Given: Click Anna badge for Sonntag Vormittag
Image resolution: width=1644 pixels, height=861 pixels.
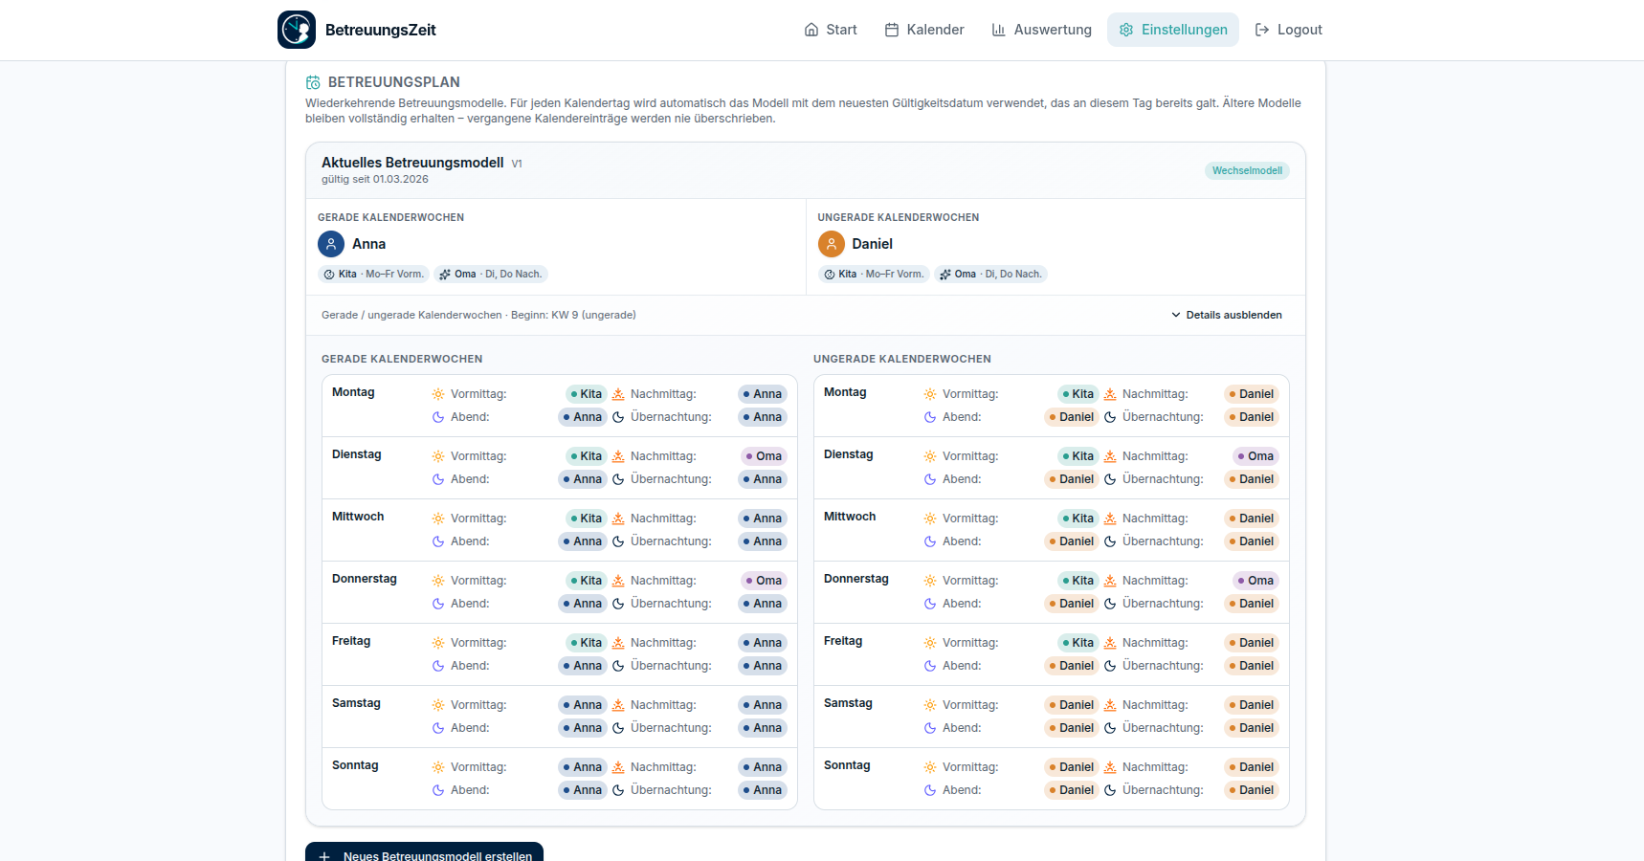Looking at the screenshot, I should pos(583,767).
